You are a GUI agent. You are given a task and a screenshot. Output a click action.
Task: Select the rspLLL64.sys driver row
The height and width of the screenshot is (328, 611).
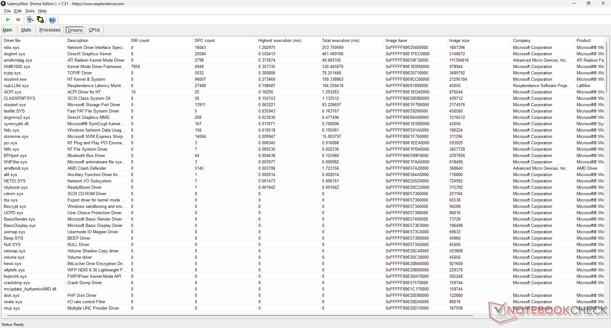click(303, 85)
